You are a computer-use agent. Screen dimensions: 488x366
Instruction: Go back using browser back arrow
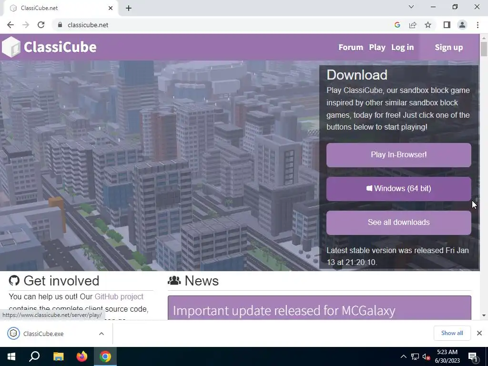10,25
